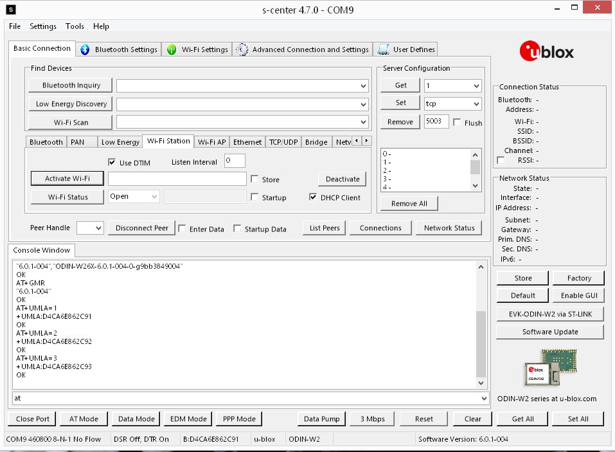Click the Bluetooth Settings tab icon
This screenshot has height=452, width=615.
[x=85, y=50]
